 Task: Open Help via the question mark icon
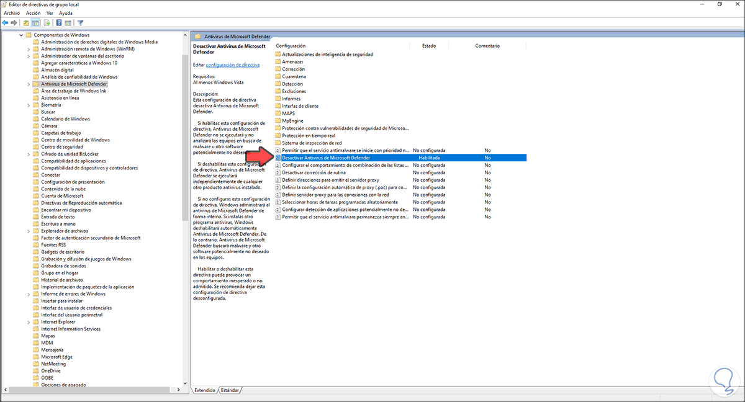(59, 23)
